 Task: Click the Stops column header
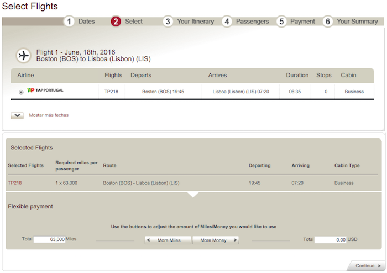(324, 75)
